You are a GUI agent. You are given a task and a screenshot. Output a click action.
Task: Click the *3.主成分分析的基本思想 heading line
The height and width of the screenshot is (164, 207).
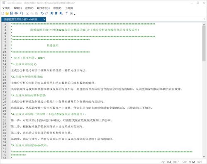pyautogui.click(x=29, y=95)
